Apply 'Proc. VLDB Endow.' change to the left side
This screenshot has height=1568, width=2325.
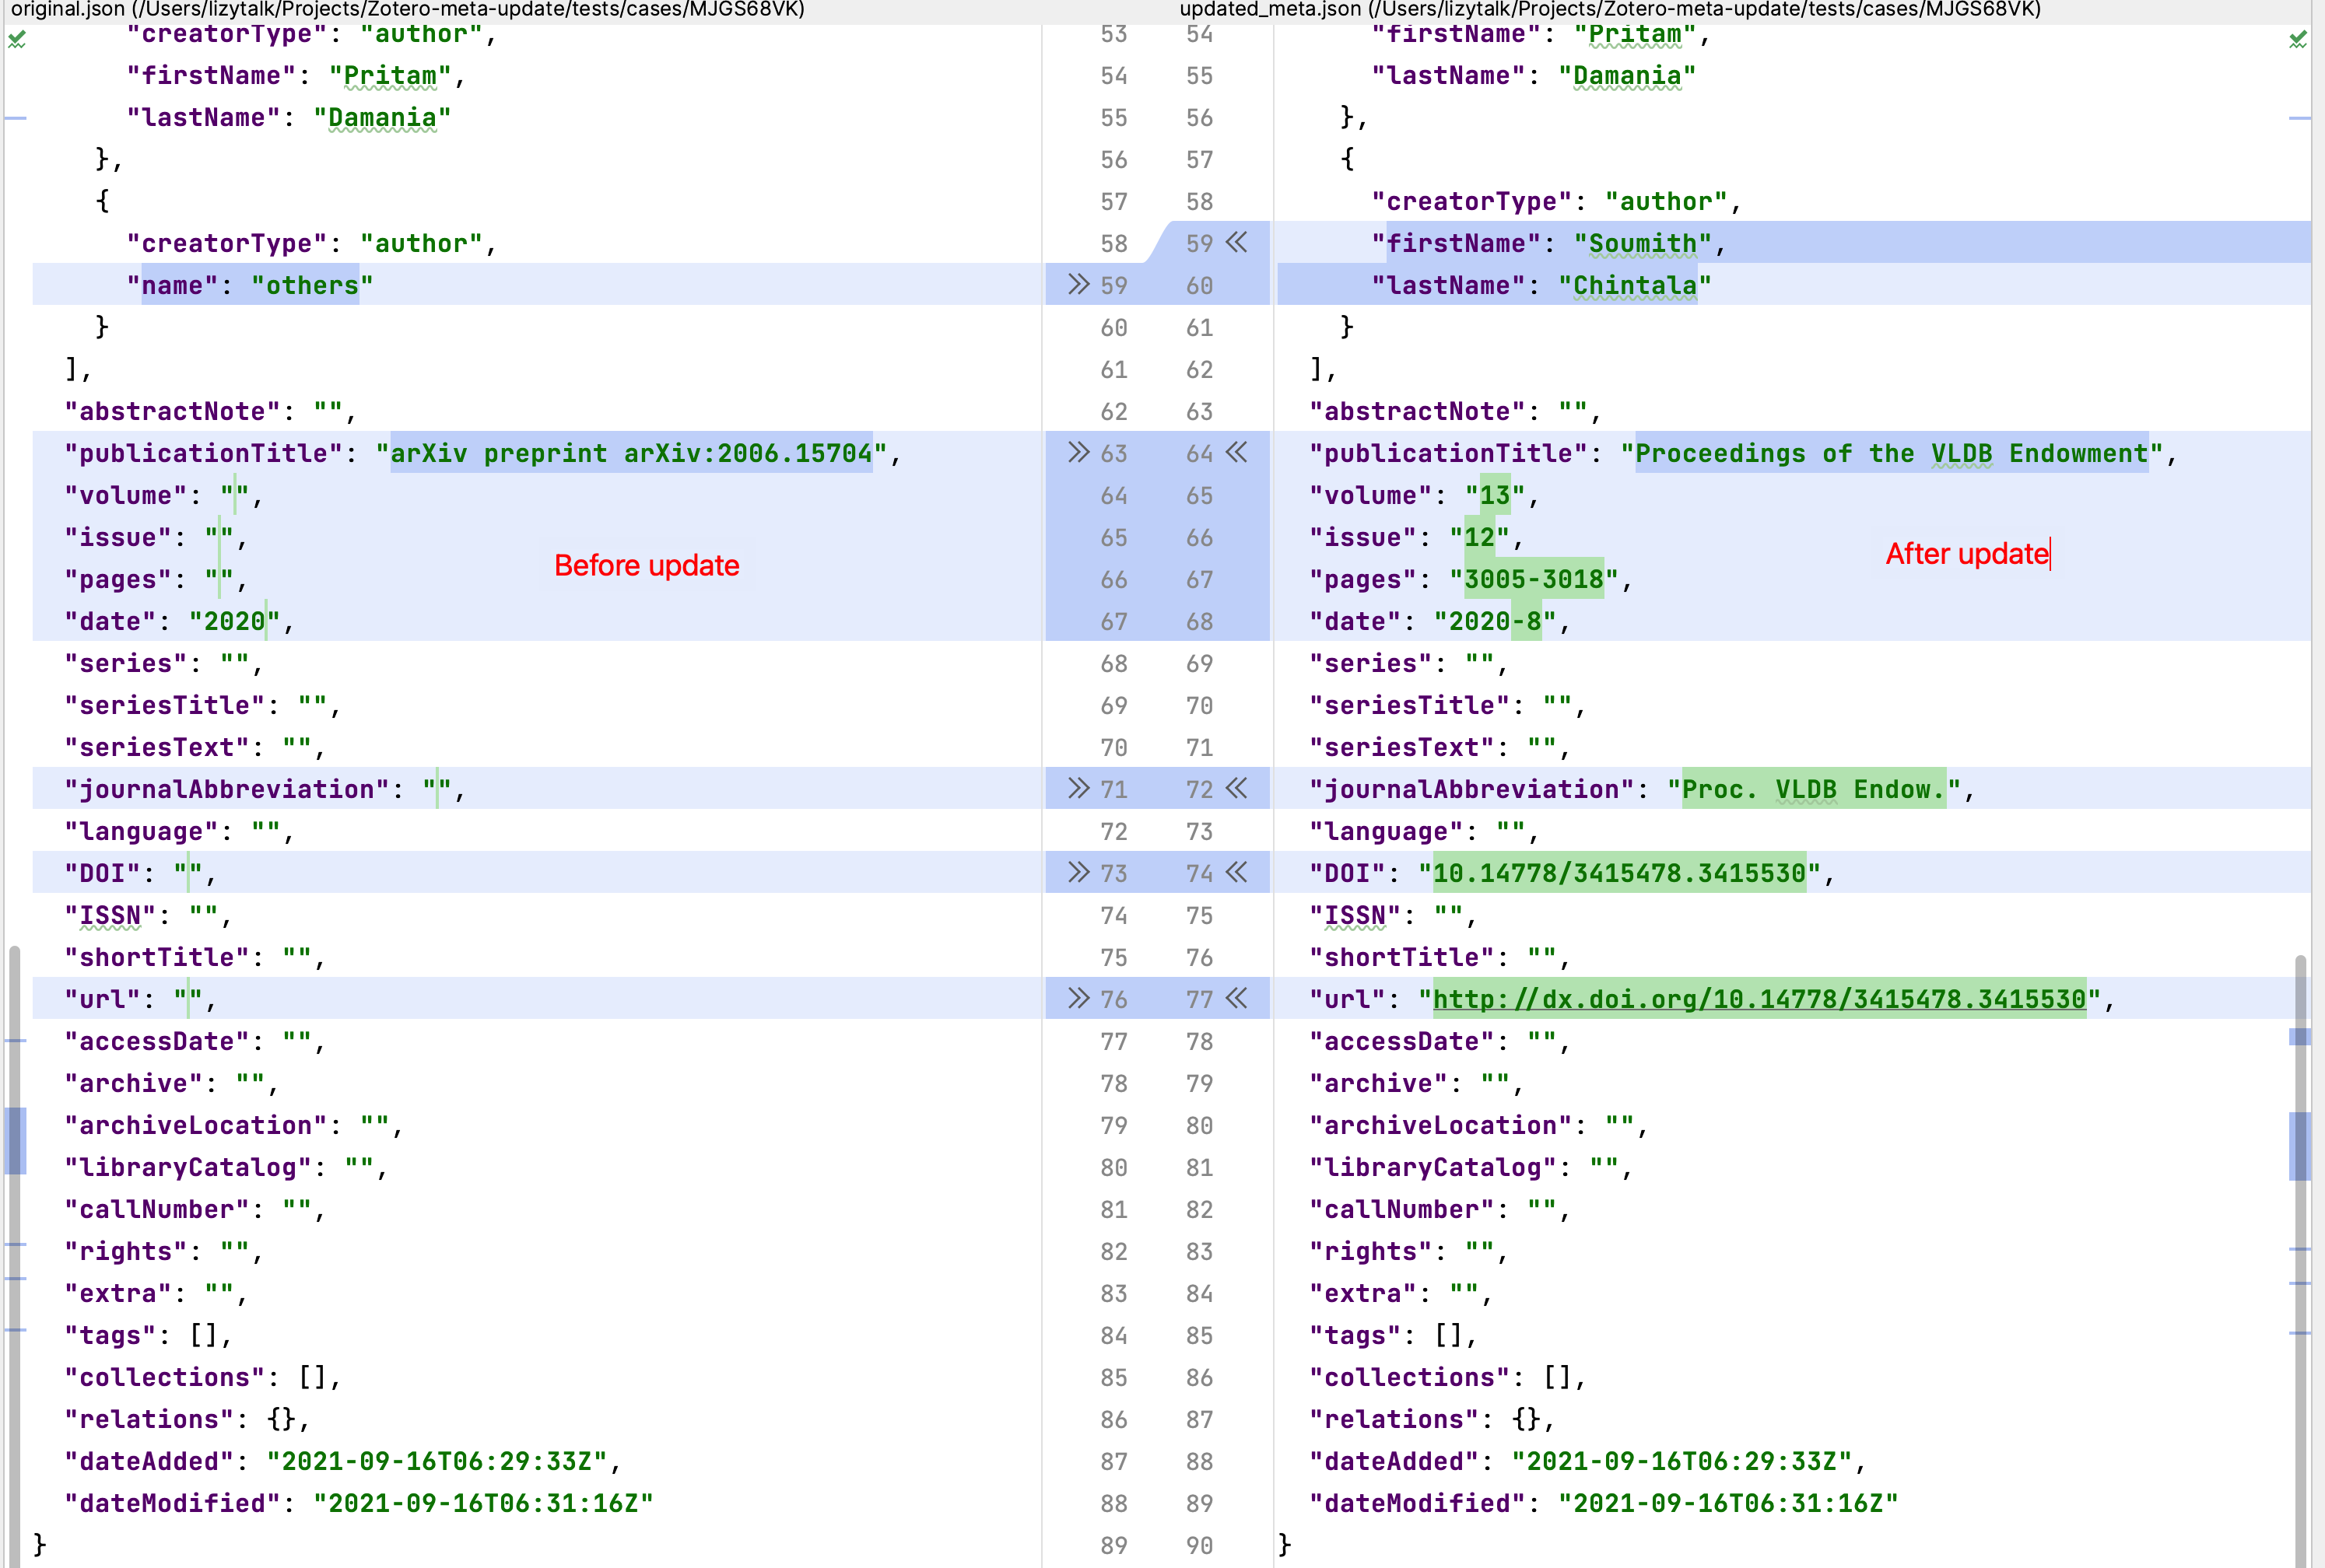[x=1237, y=789]
